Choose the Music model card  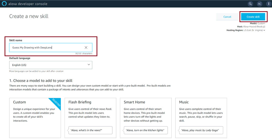(x=201, y=118)
